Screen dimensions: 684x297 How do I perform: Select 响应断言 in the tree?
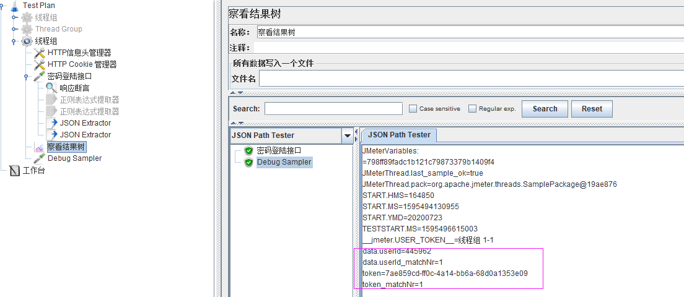pyautogui.click(x=74, y=88)
